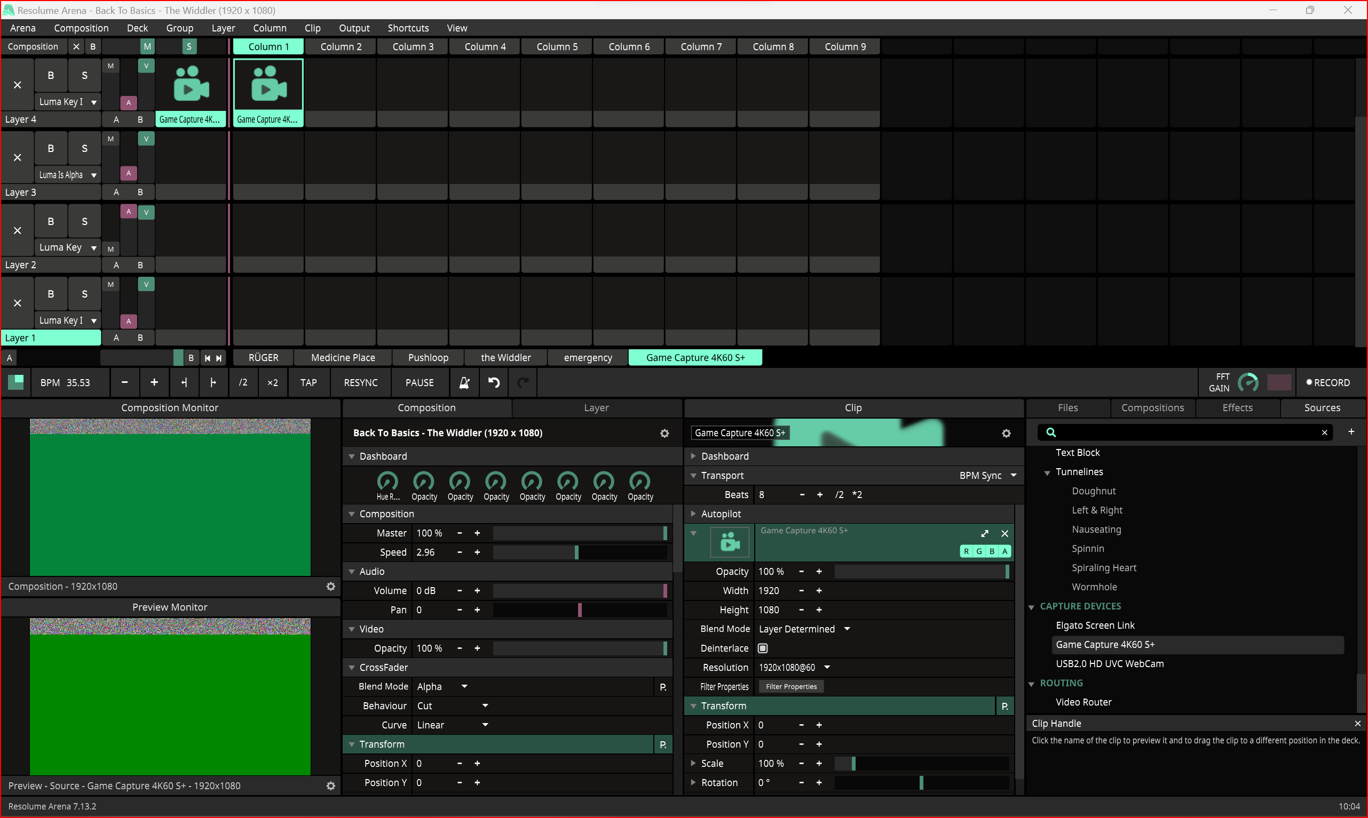Click the undo arrow icon
1368x818 pixels.
pyautogui.click(x=494, y=382)
